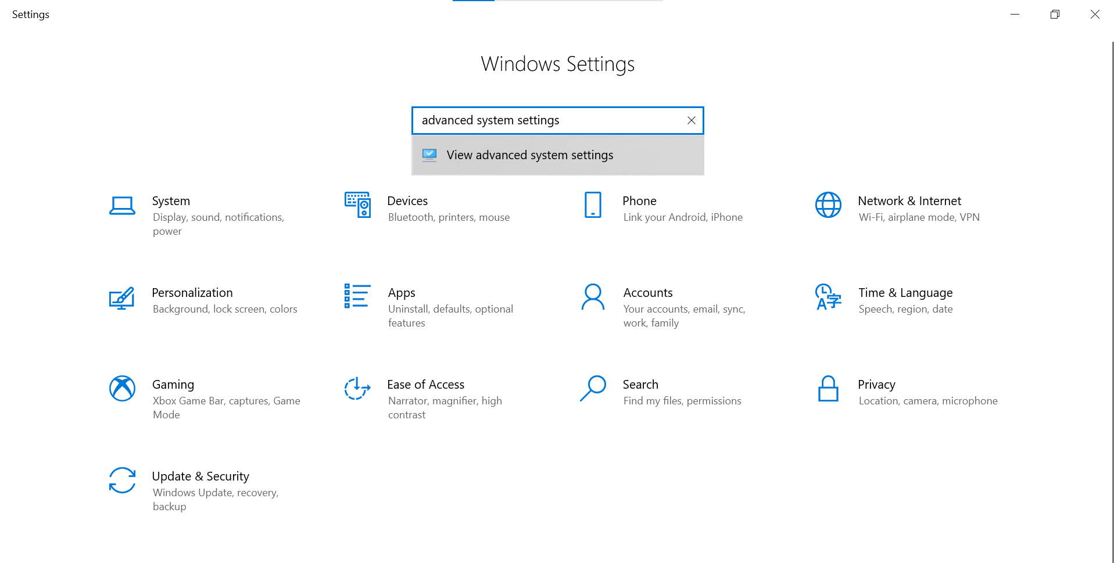Open the Phone category title
Screen dimensions: 1114x563
click(x=639, y=201)
